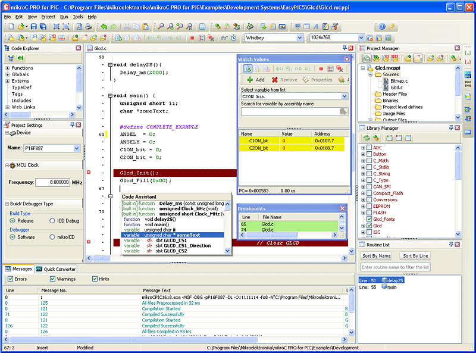
Task: Open Bitmap.c in Project Manager
Action: [x=399, y=81]
